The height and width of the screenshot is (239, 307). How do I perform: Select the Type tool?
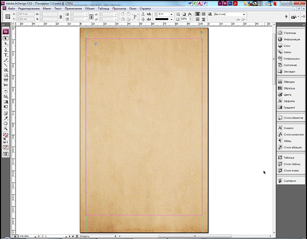pyautogui.click(x=6, y=55)
